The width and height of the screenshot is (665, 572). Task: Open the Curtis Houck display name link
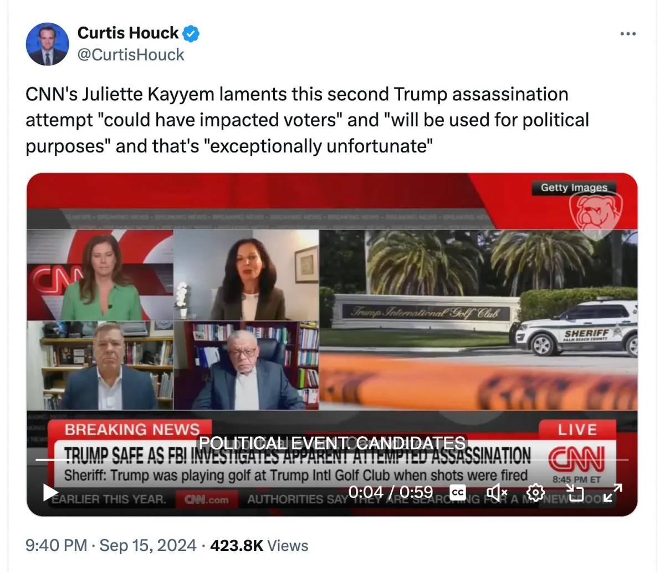pyautogui.click(x=128, y=33)
